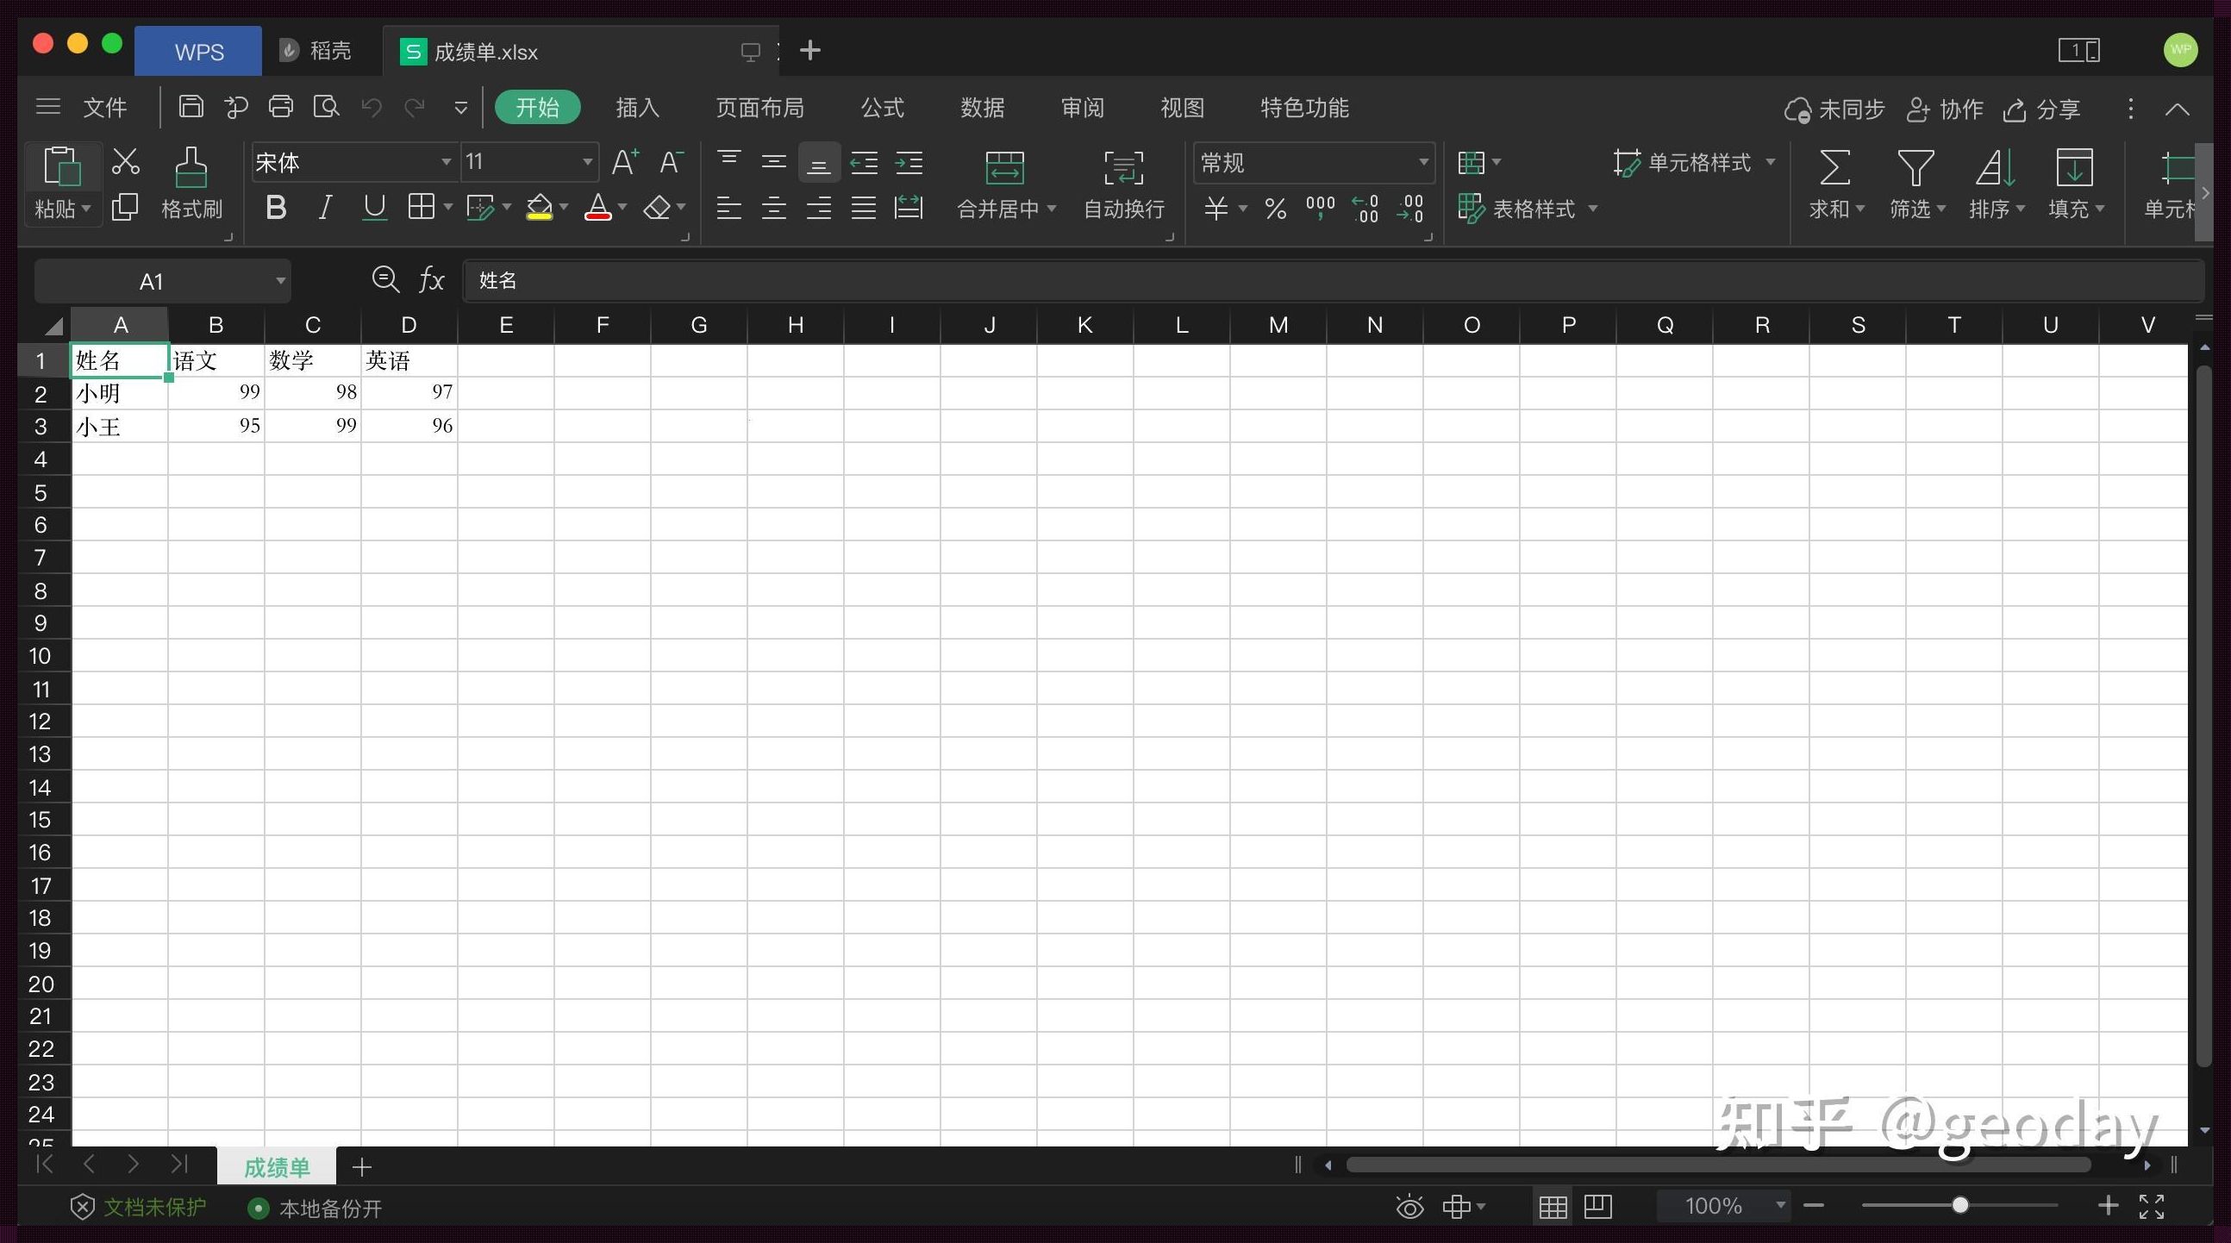
Task: Click the Undo arrow
Action: coord(372,108)
